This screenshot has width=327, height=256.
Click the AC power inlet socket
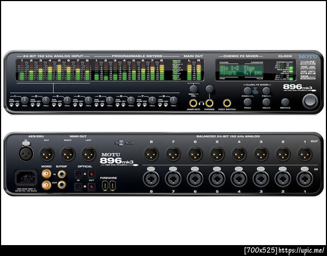(26, 178)
